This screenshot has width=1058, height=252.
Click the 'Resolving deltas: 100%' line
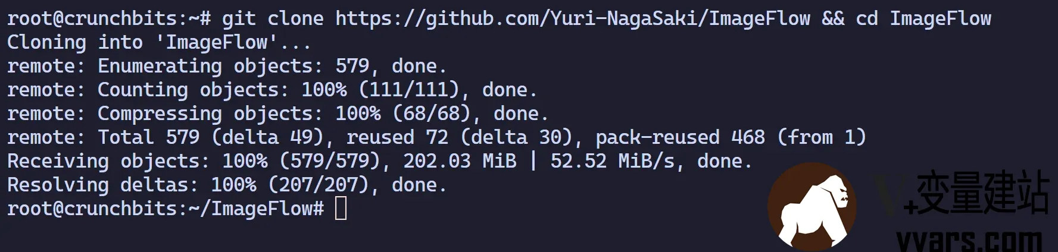pos(227,185)
